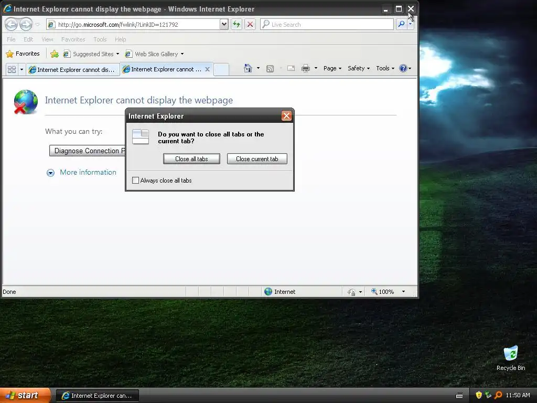Click the magnifier Search button
This screenshot has height=403, width=537.
pos(401,24)
